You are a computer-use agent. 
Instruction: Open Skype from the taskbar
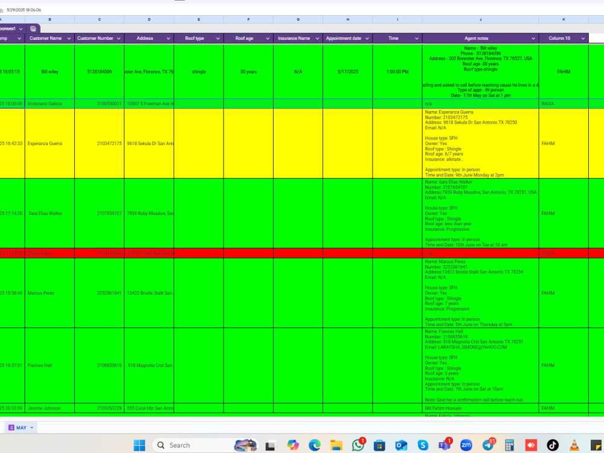(423, 445)
